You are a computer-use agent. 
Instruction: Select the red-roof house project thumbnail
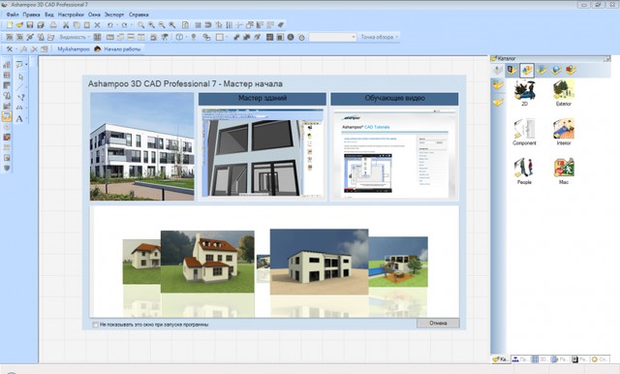click(x=207, y=262)
